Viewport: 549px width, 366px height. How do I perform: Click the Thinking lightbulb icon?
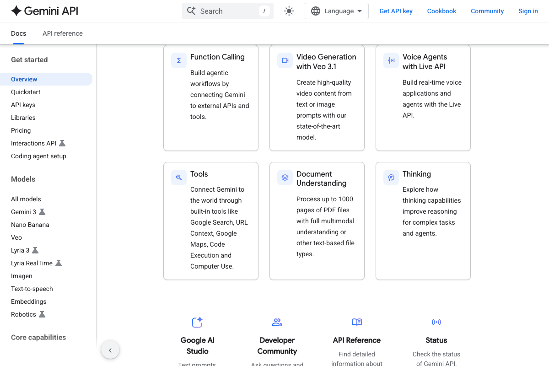pos(391,177)
